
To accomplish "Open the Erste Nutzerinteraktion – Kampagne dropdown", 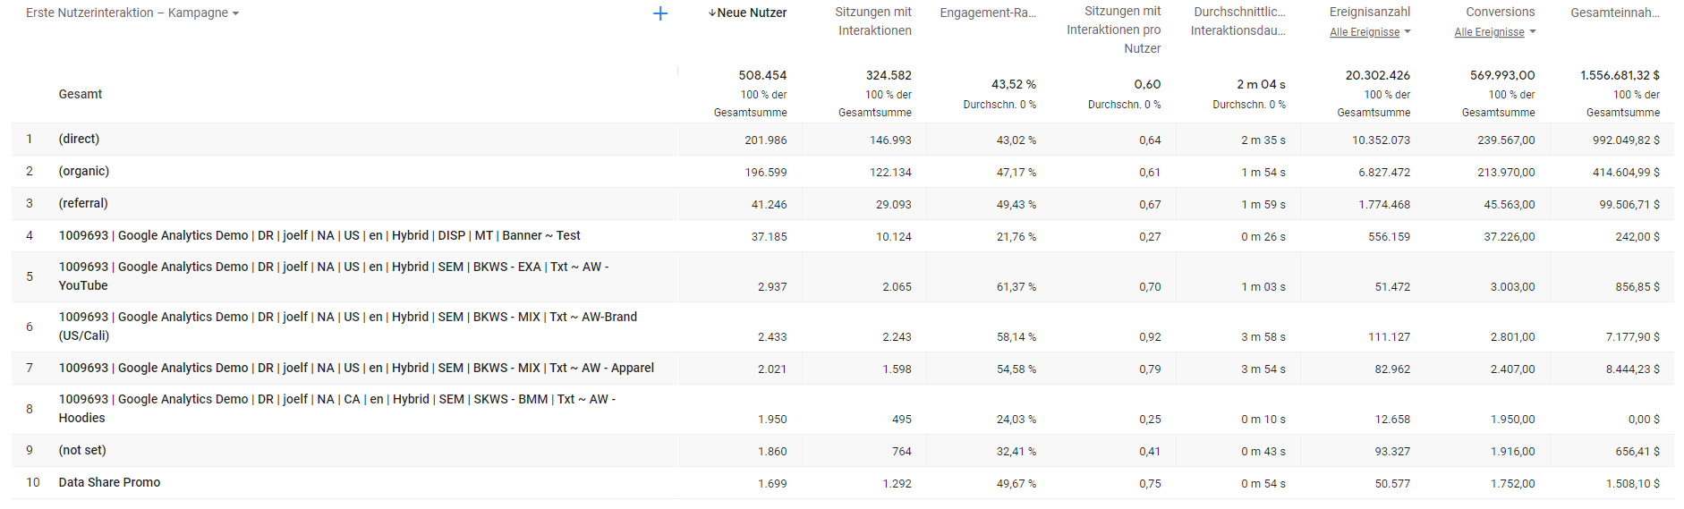I will [x=132, y=13].
